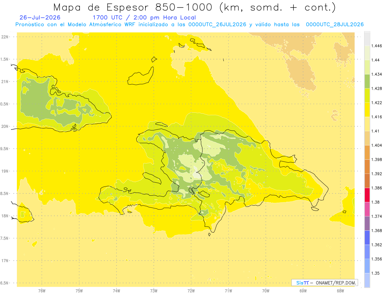Click the 69W longitude label
382x295 pixels.
303,291
